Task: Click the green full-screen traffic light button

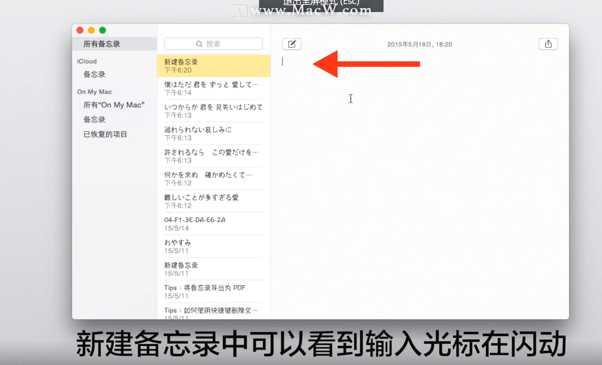Action: click(102, 30)
